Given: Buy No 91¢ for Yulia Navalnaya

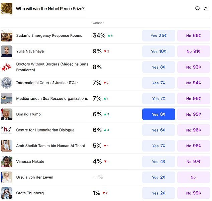Looking at the screenshot, I should point(193,52).
